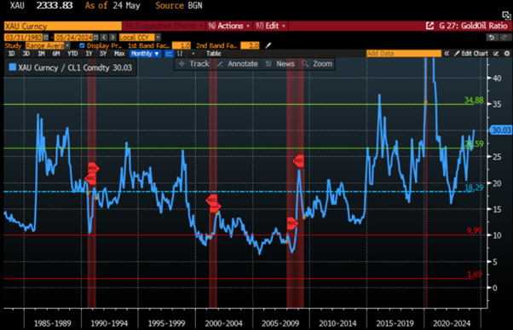Step date range forward with right arrow
513x330 pixels.
tap(112, 38)
